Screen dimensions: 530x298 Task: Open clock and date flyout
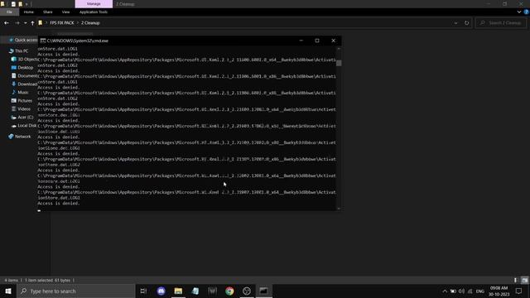click(x=499, y=291)
